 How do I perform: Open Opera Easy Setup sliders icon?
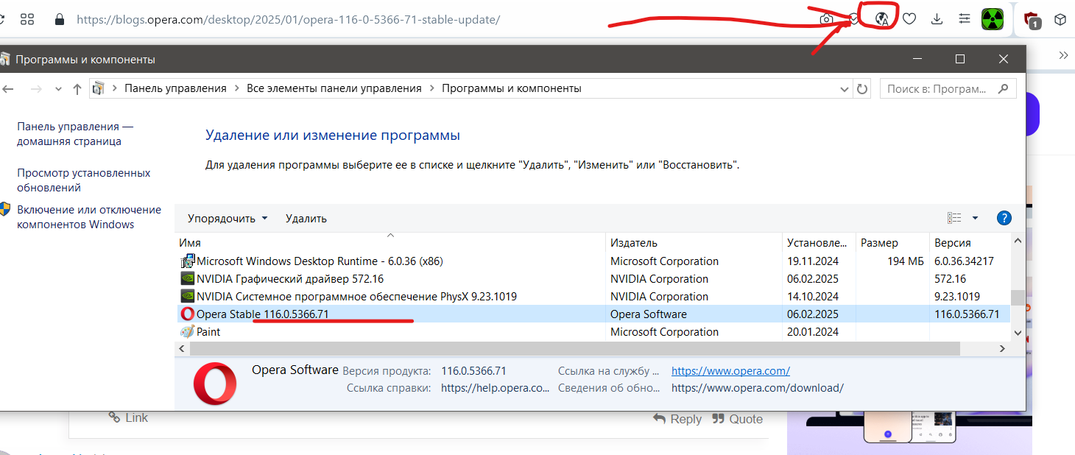tap(964, 19)
